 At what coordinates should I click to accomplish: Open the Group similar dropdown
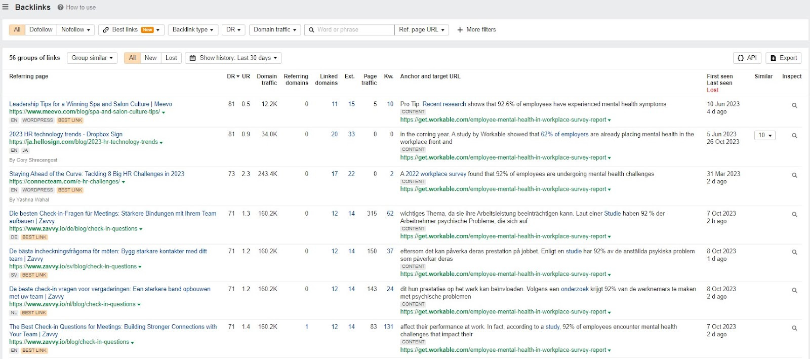point(92,58)
